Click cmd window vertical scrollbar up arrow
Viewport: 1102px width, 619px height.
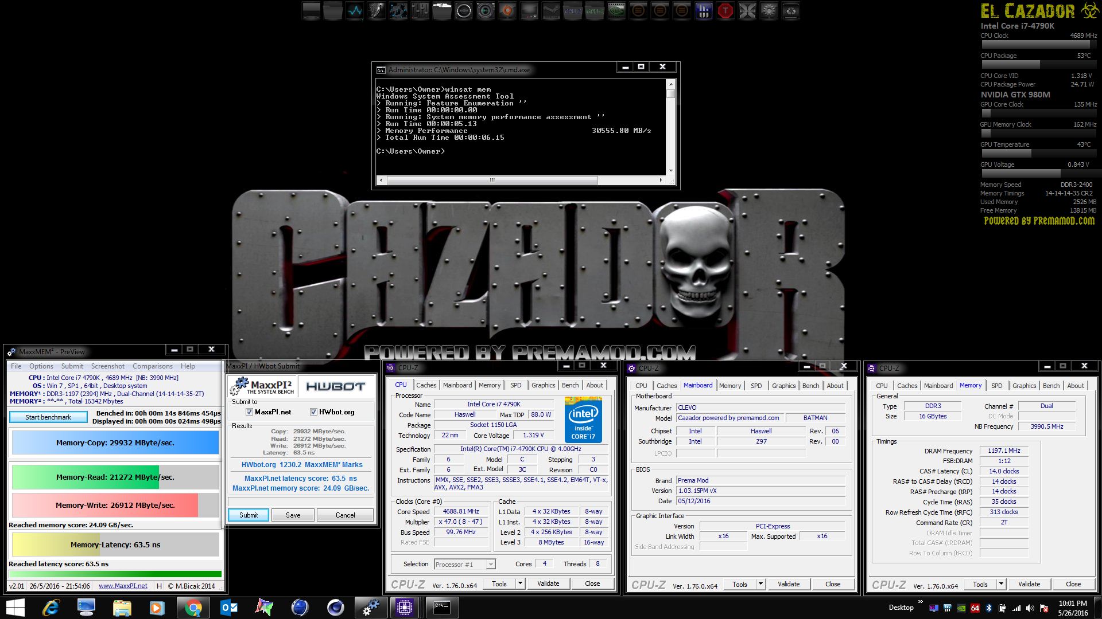tap(670, 84)
